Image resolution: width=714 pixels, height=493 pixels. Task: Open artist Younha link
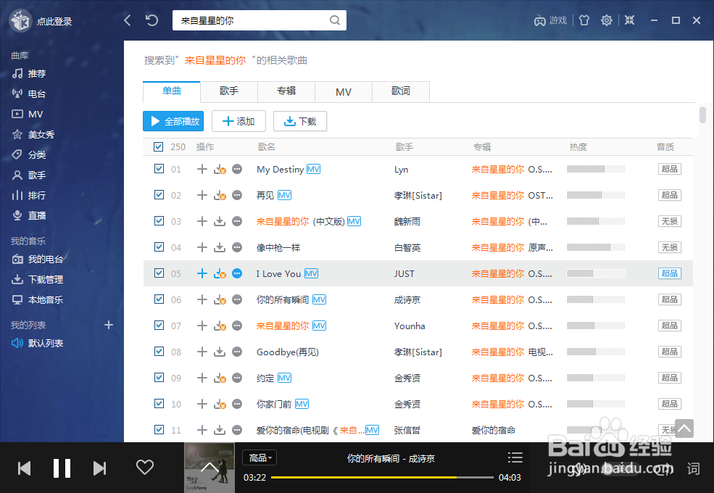coord(410,326)
